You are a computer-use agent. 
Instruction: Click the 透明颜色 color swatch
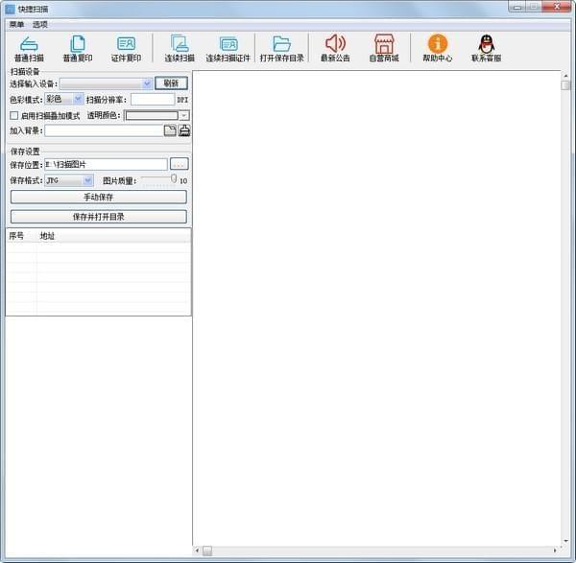click(x=152, y=116)
